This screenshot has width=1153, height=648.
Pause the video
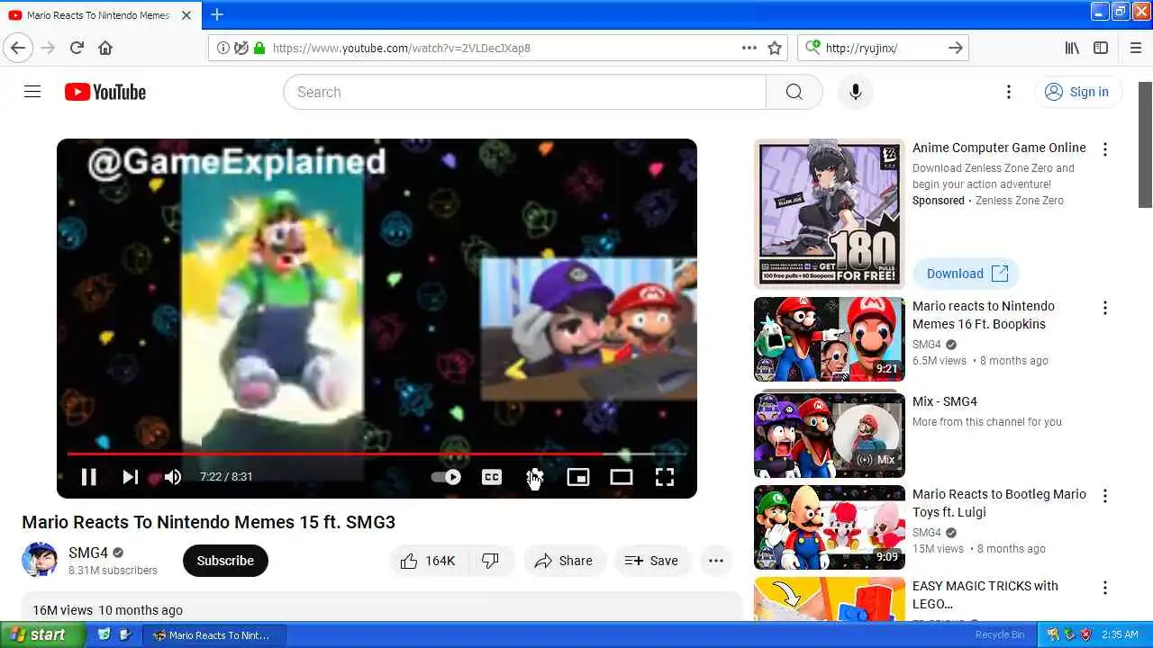pos(88,477)
